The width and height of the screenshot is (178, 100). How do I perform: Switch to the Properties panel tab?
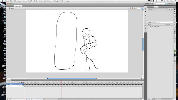pos(150,7)
